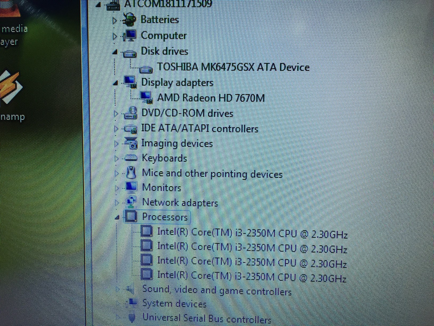Image resolution: width=434 pixels, height=326 pixels.
Task: Expand IDE ATA/ATAPI controllers
Action: 116,129
